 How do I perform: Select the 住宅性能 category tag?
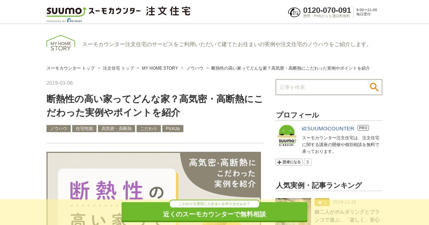(84, 129)
